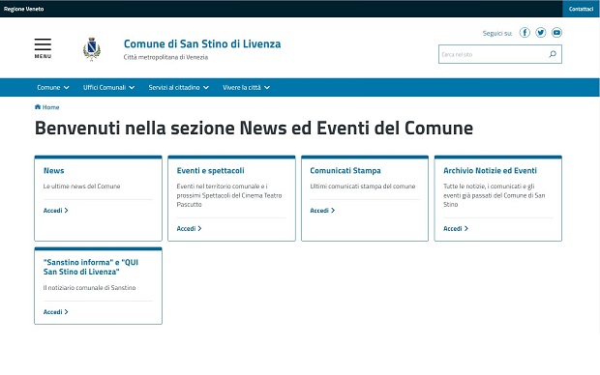Click the 'Seguici su:' label
The height and width of the screenshot is (375, 600).
497,33
